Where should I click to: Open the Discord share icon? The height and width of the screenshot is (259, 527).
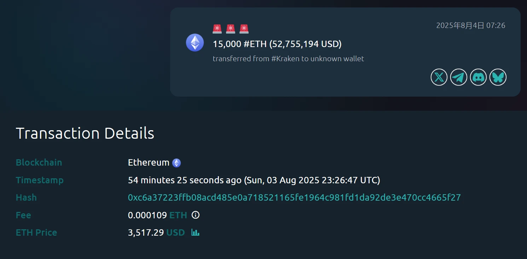(478, 77)
